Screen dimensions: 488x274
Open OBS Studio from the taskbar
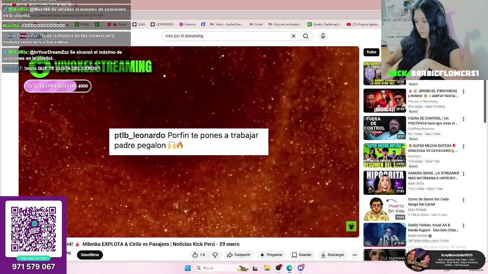tap(278, 268)
